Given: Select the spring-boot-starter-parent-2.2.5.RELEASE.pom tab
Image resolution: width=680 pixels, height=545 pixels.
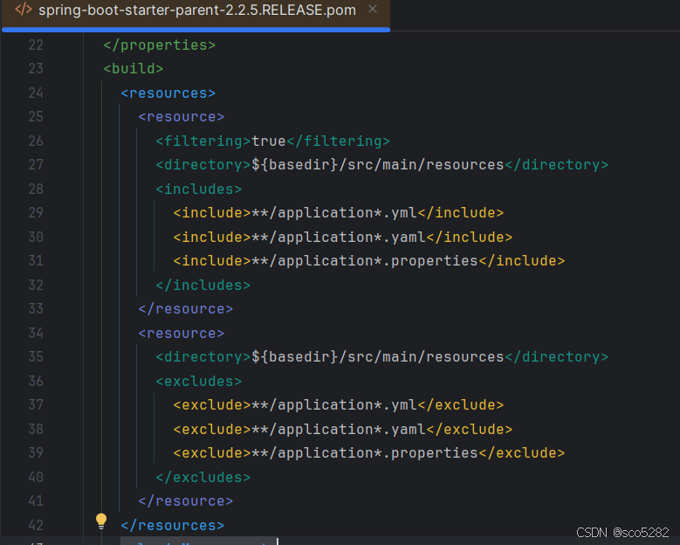Looking at the screenshot, I should 196,14.
